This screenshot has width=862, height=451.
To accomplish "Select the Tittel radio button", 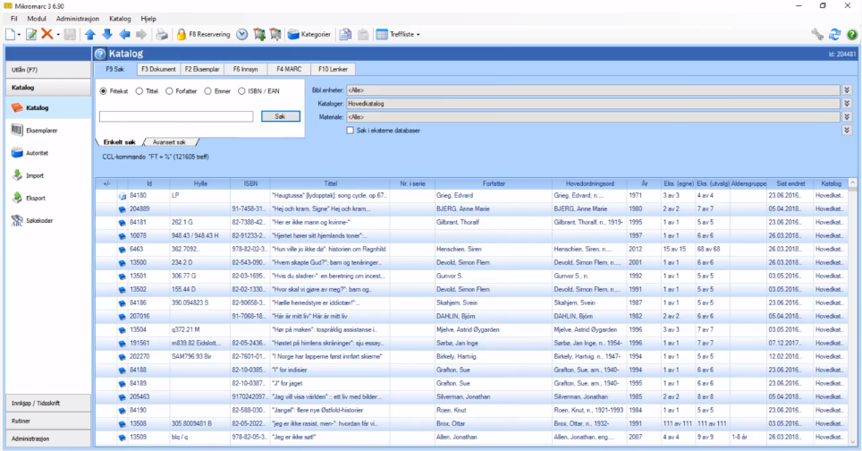I will click(139, 90).
